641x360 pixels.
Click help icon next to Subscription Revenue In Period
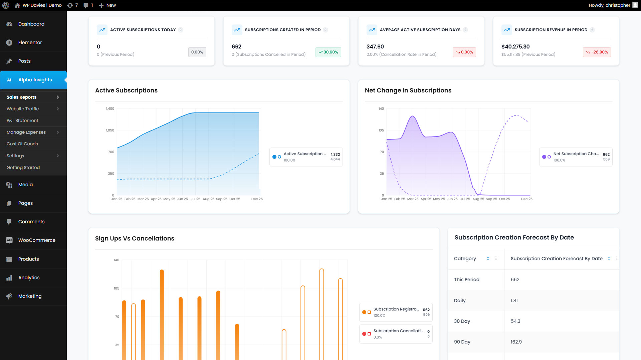pos(592,30)
